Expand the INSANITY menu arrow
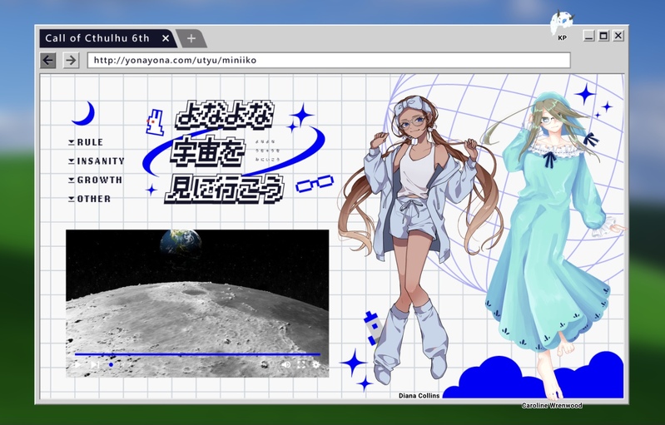Screen dimensions: 665x425 (72, 161)
